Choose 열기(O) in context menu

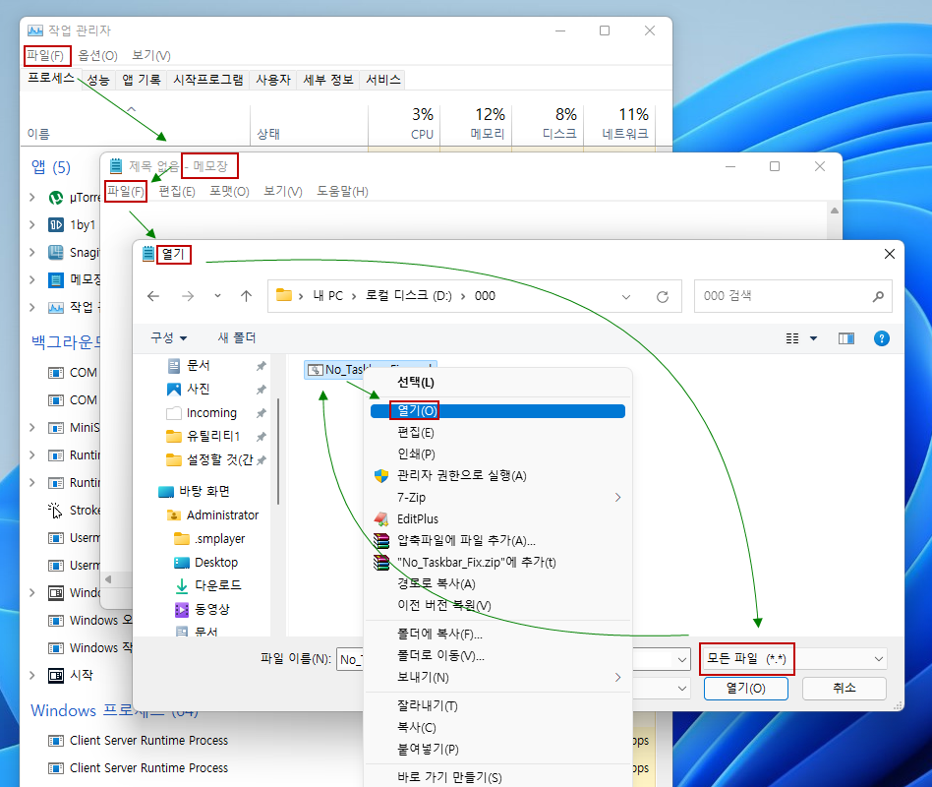pos(497,411)
